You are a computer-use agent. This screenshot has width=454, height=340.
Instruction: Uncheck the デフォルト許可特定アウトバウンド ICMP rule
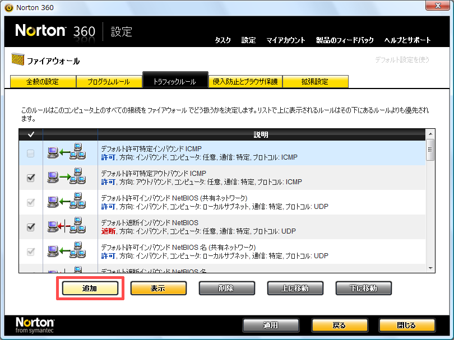tap(31, 178)
